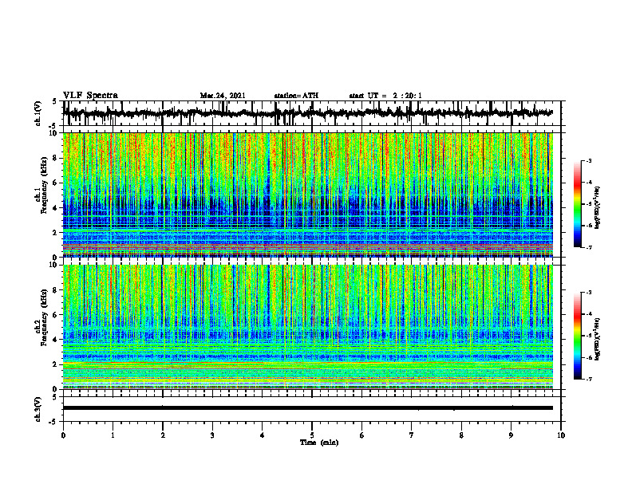Click the color scale bar beside ch.2 spectrogram
632x488 pixels.
click(577, 336)
